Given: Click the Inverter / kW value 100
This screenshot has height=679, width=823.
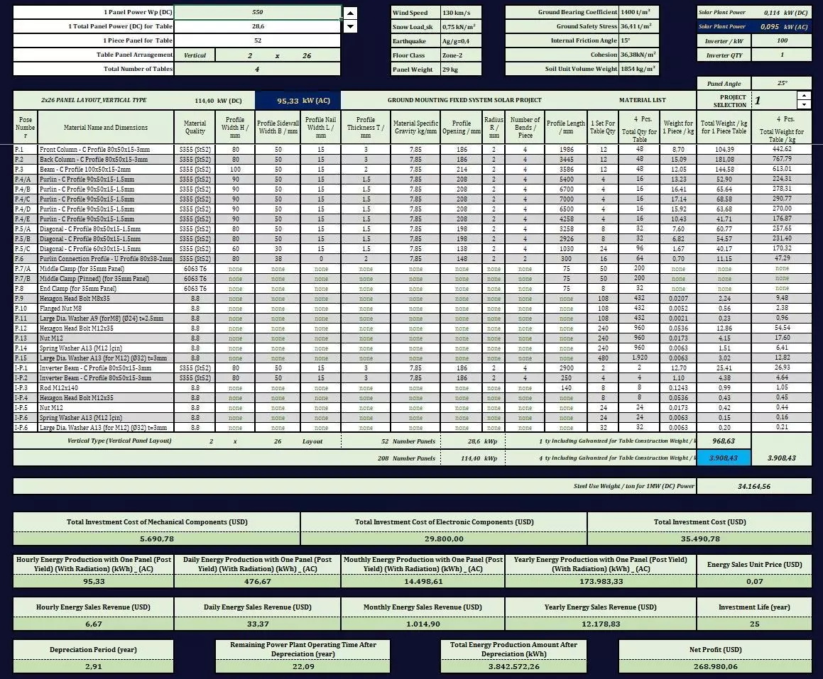Looking at the screenshot, I should 782,41.
